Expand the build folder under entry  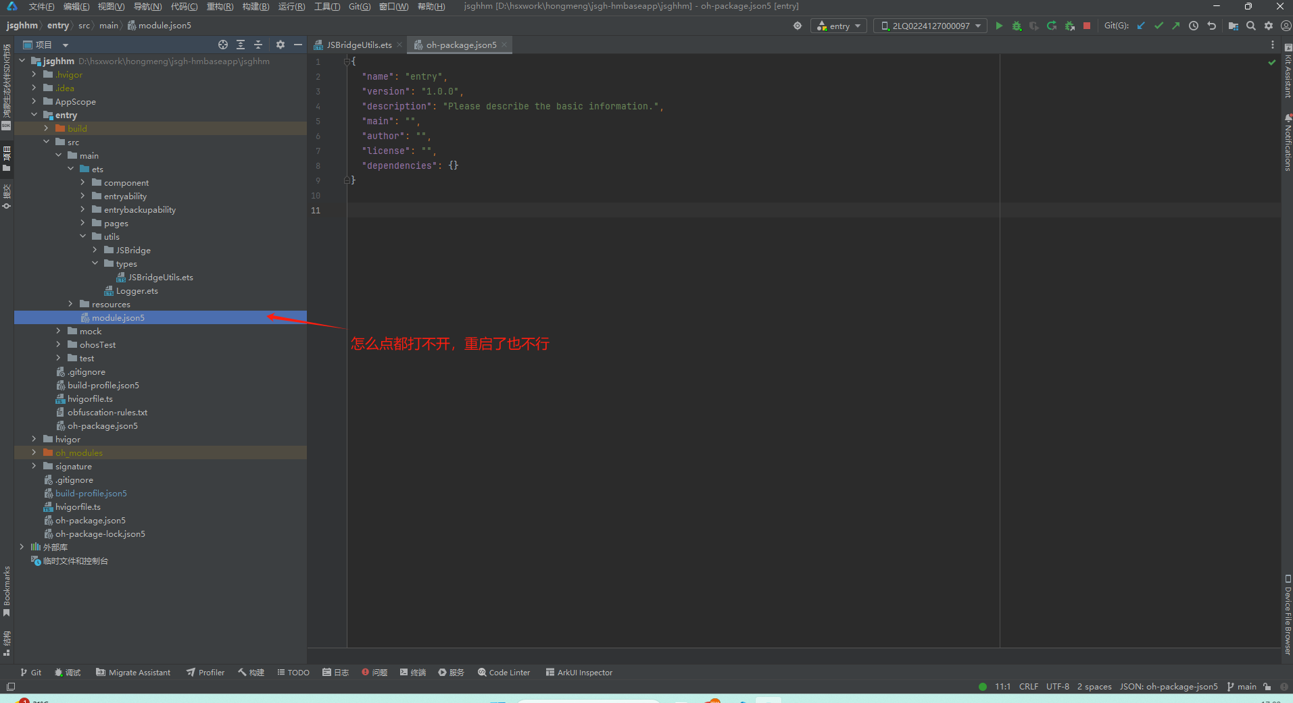(x=47, y=128)
